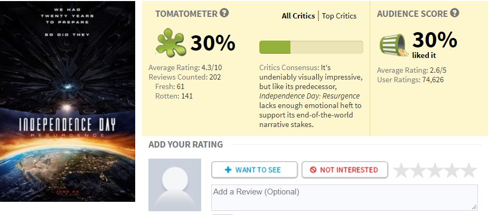
Task: Click the Tomatometer help question mark icon
Action: tap(224, 13)
